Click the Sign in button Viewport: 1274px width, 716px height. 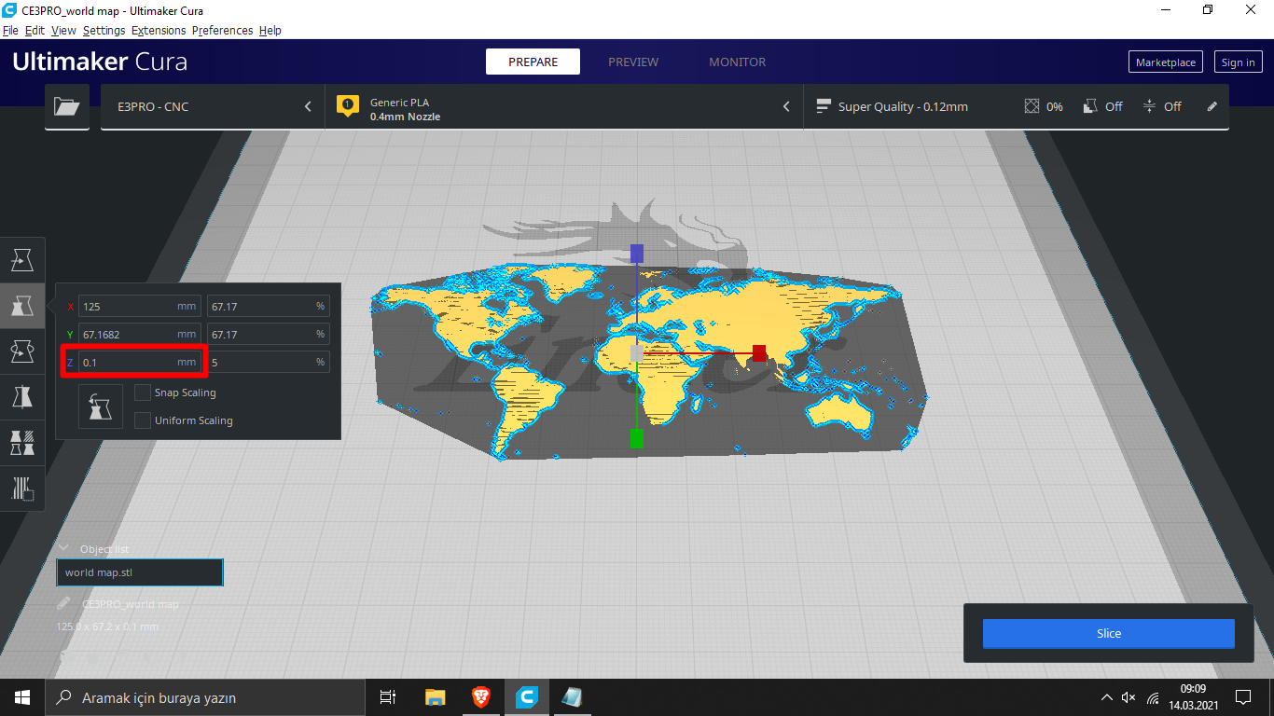1238,62
